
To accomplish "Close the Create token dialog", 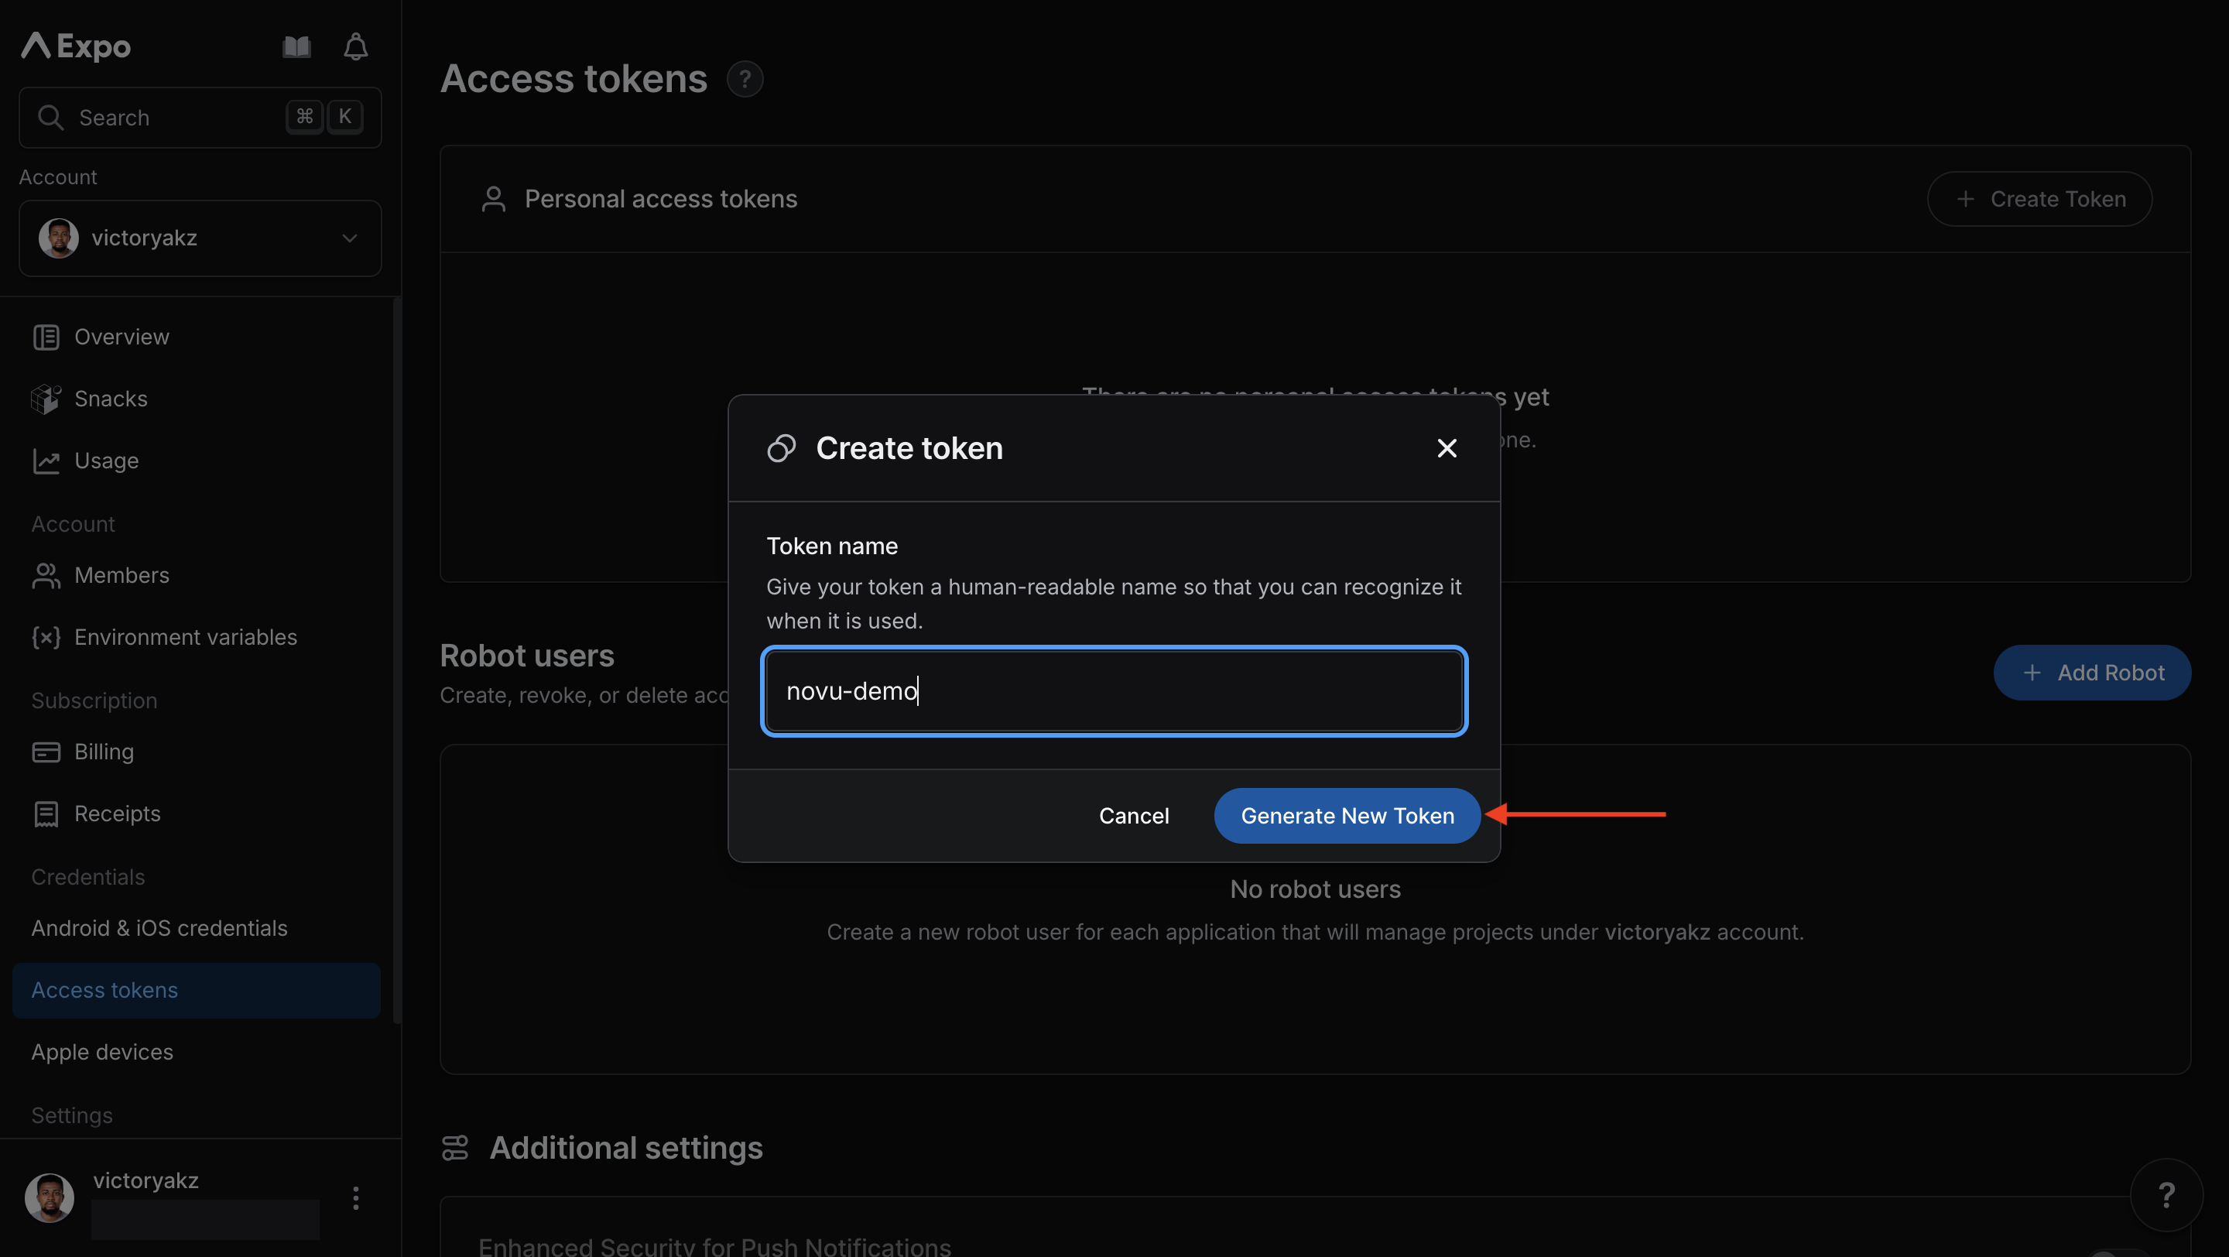I will (x=1447, y=448).
